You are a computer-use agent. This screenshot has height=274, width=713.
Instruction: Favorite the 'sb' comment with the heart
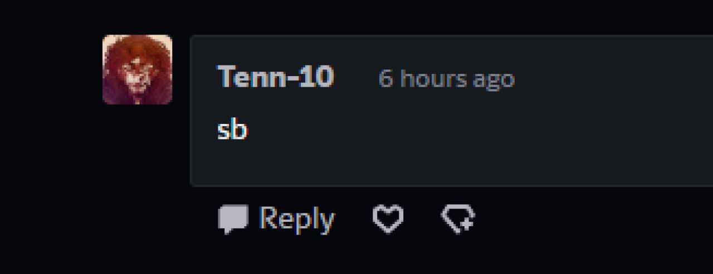click(388, 219)
